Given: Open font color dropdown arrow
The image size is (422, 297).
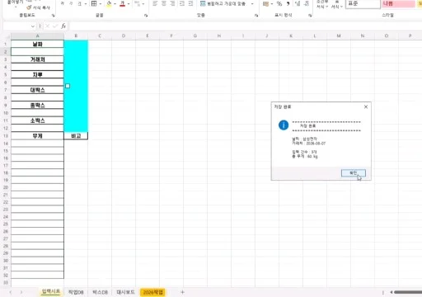Looking at the screenshot, I should click(x=129, y=4).
